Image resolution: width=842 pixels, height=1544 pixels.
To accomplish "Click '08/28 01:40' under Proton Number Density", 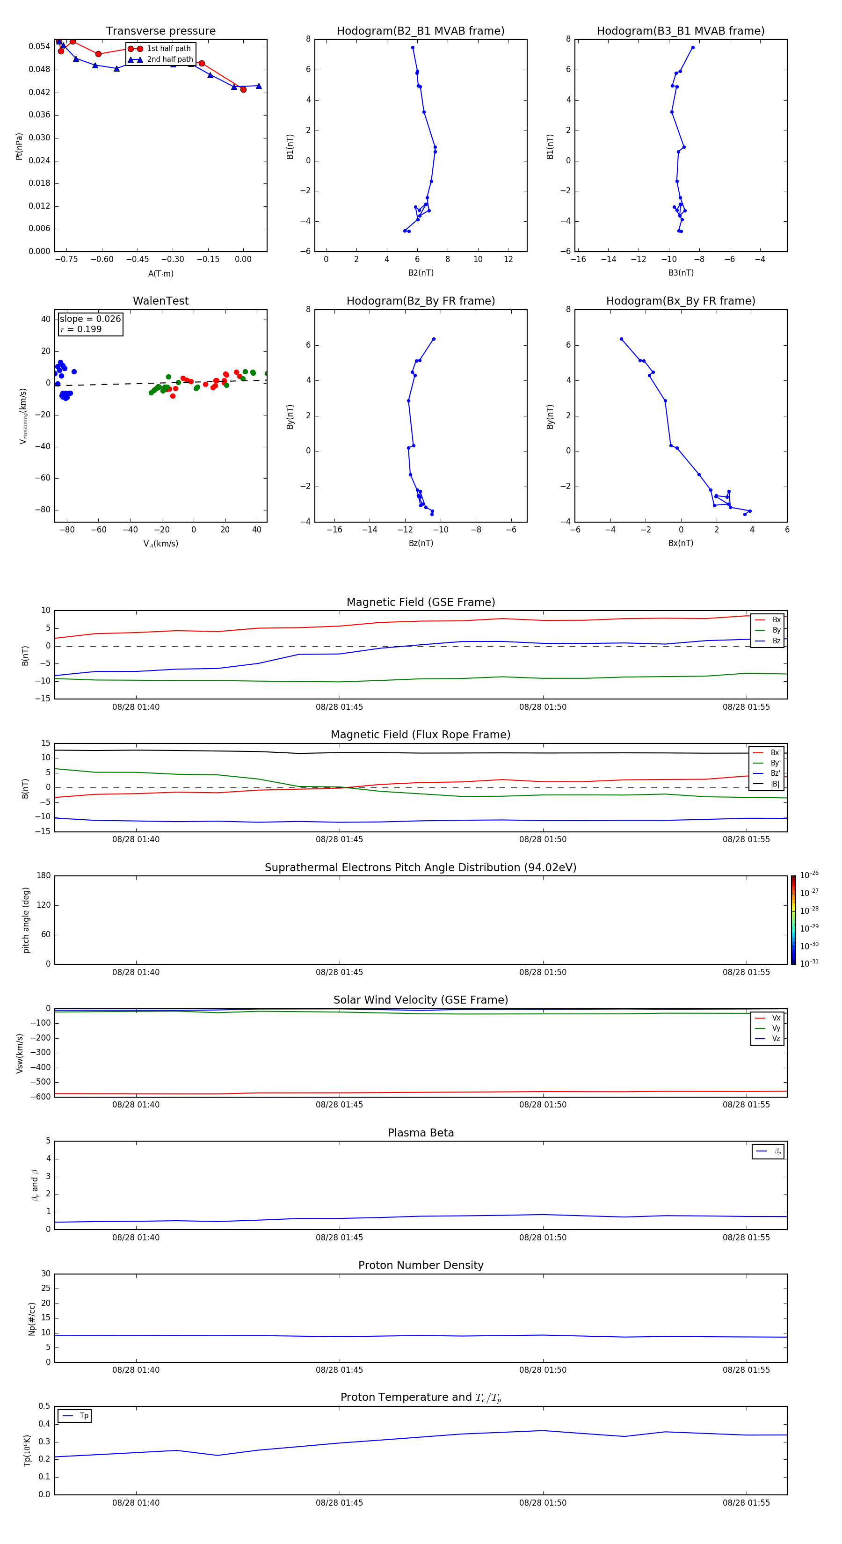I will click(x=136, y=1369).
